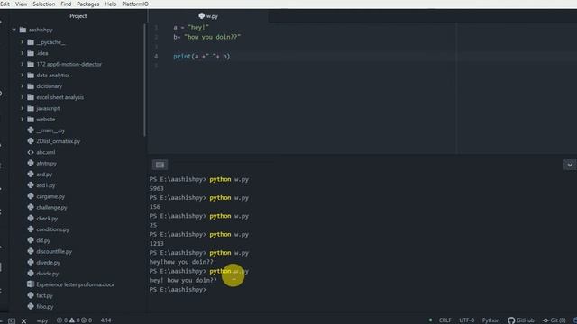Open the Help menu
577x324 pixels.
click(110, 4)
